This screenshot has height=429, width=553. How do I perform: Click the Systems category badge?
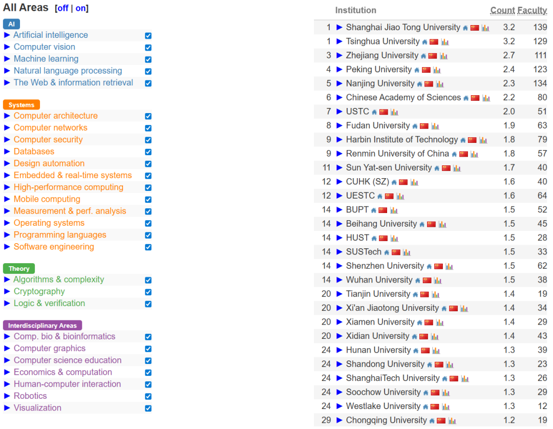[21, 104]
